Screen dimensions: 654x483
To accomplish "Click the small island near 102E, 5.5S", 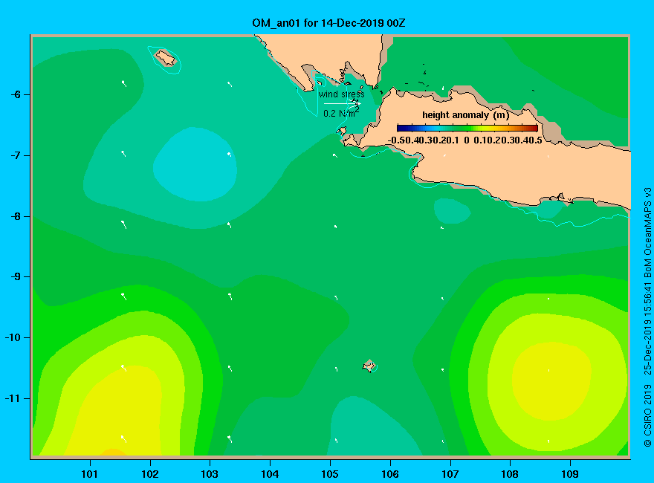I will coord(166,57).
